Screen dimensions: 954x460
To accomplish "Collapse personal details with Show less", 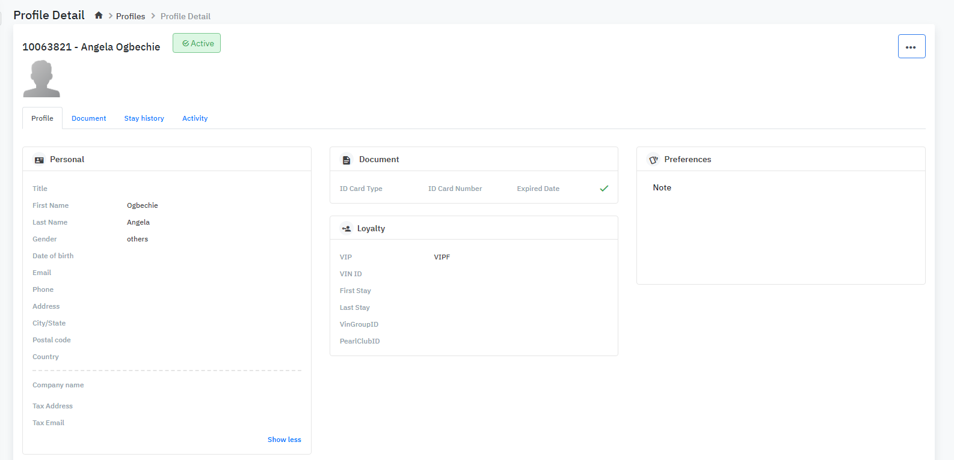I will click(x=284, y=440).
